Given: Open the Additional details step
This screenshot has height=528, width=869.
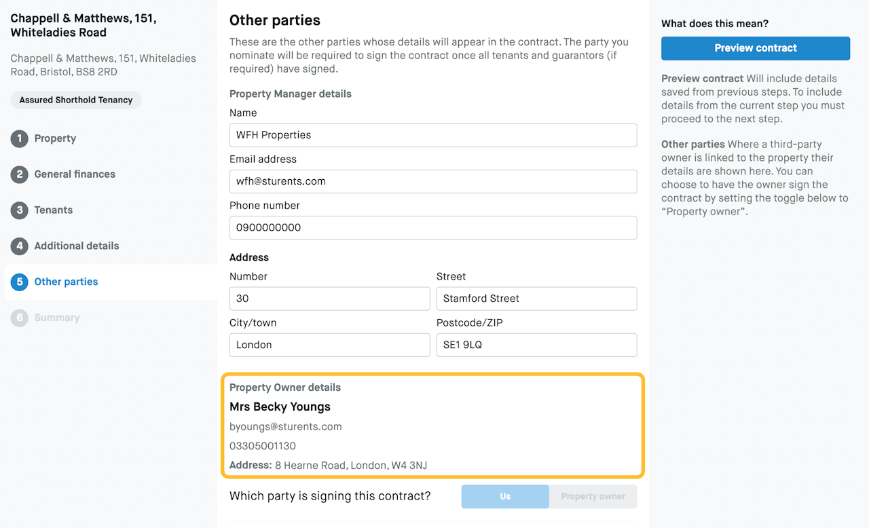Looking at the screenshot, I should [77, 246].
